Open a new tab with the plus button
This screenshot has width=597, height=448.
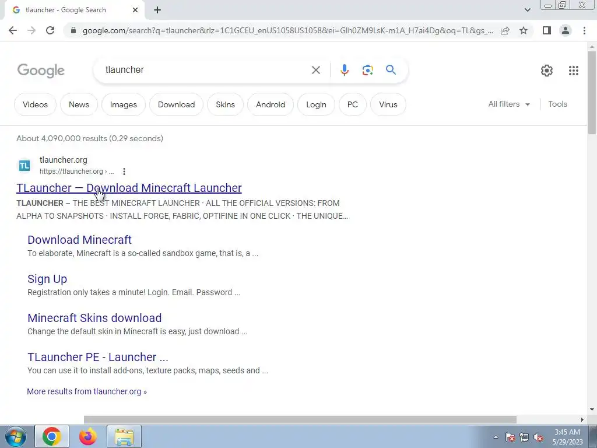tap(157, 10)
